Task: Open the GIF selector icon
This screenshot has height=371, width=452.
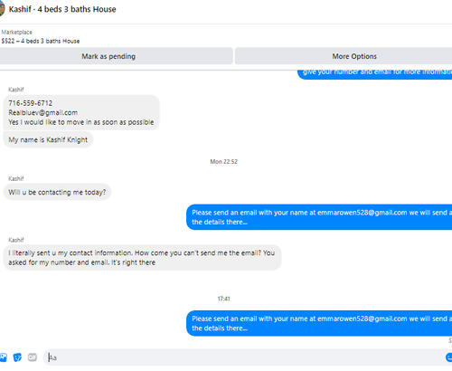Action: point(33,357)
